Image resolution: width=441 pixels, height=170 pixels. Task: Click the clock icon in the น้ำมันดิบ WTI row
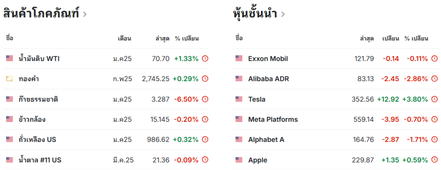pos(205,59)
